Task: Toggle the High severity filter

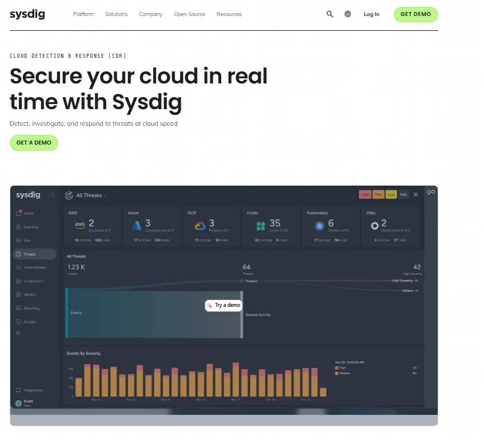Action: [x=365, y=194]
